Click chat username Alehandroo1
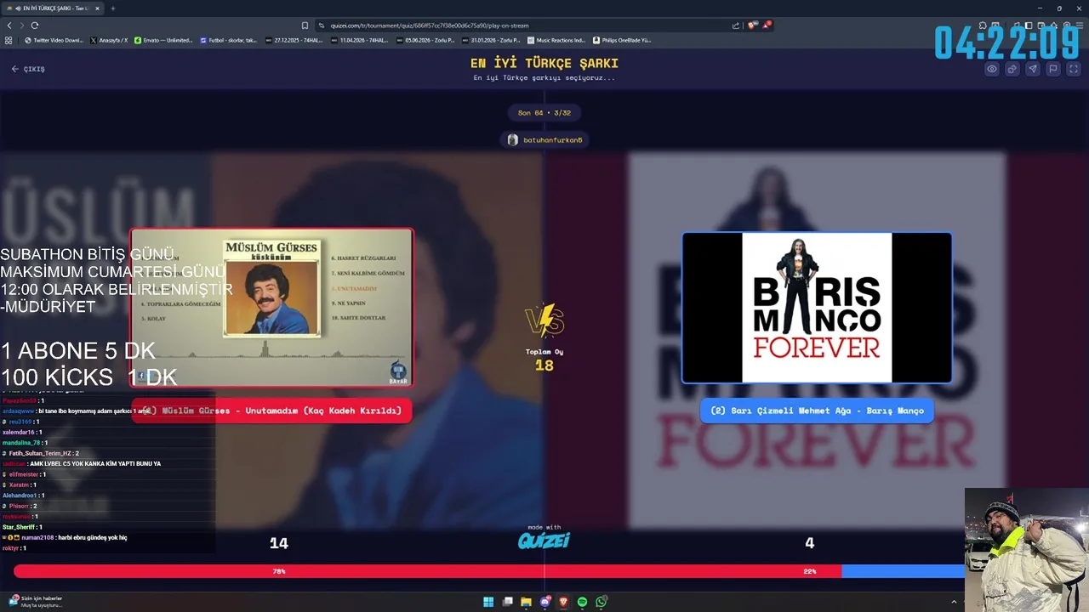This screenshot has height=612, width=1089. click(20, 496)
